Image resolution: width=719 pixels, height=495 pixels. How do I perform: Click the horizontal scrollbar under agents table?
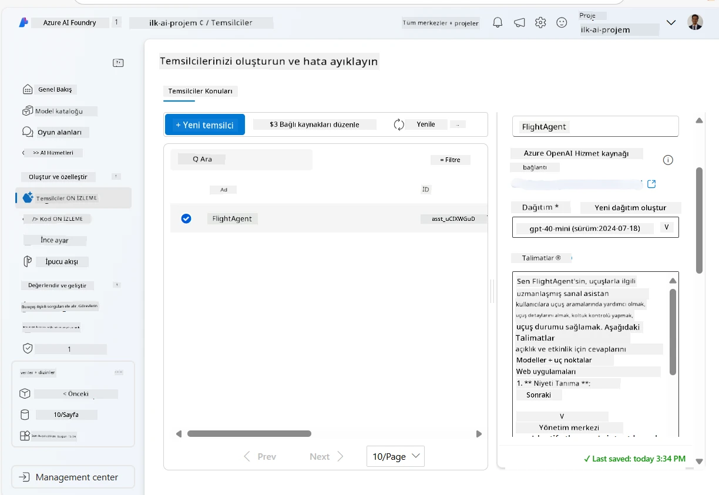click(249, 434)
